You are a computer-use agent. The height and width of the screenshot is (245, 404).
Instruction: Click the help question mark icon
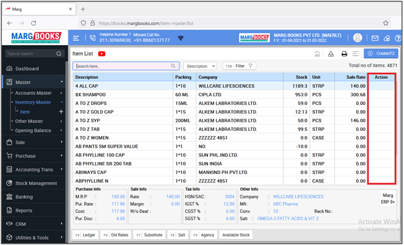tap(398, 39)
